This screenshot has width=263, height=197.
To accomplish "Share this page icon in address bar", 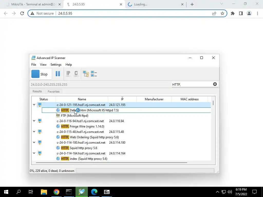I will click(x=214, y=13).
